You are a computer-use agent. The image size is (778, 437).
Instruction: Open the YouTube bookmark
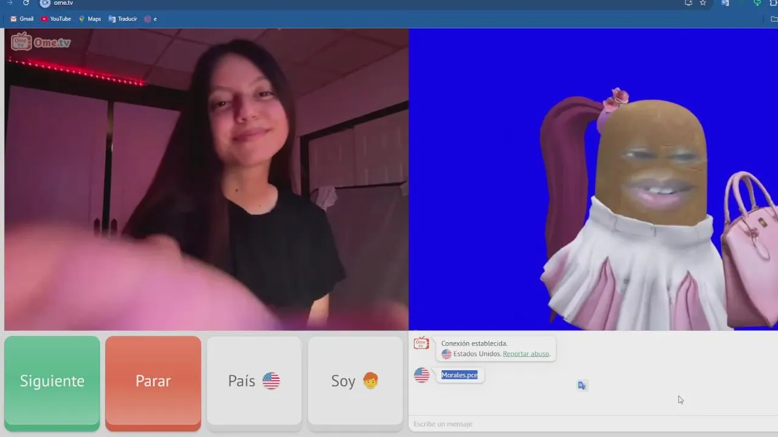click(x=56, y=19)
